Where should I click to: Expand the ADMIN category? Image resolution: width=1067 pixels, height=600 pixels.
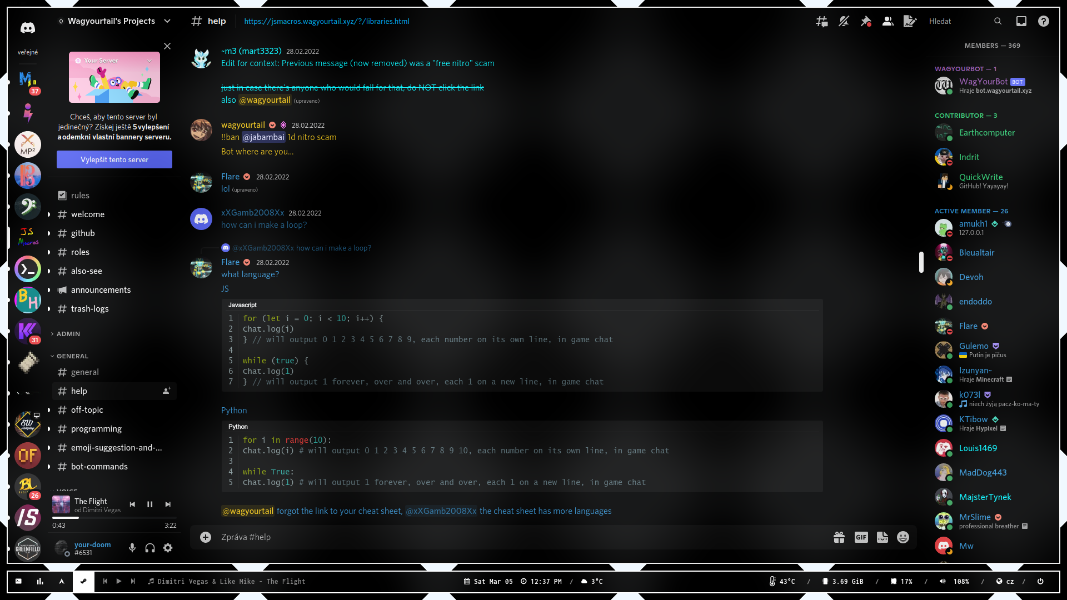pyautogui.click(x=68, y=334)
